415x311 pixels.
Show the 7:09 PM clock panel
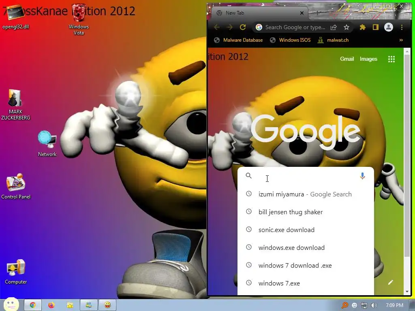coord(394,305)
